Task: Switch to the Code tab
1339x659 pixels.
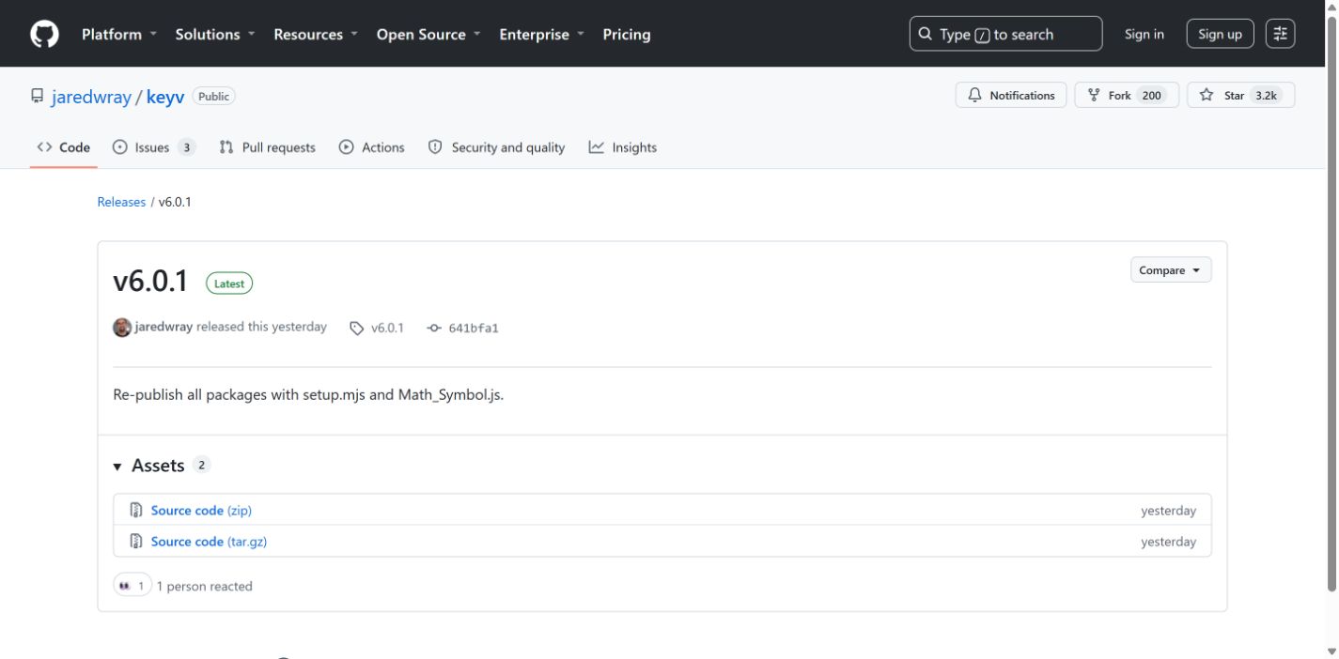Action: (64, 147)
